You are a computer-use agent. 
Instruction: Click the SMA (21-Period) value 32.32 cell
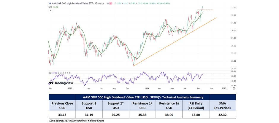pos(223,115)
